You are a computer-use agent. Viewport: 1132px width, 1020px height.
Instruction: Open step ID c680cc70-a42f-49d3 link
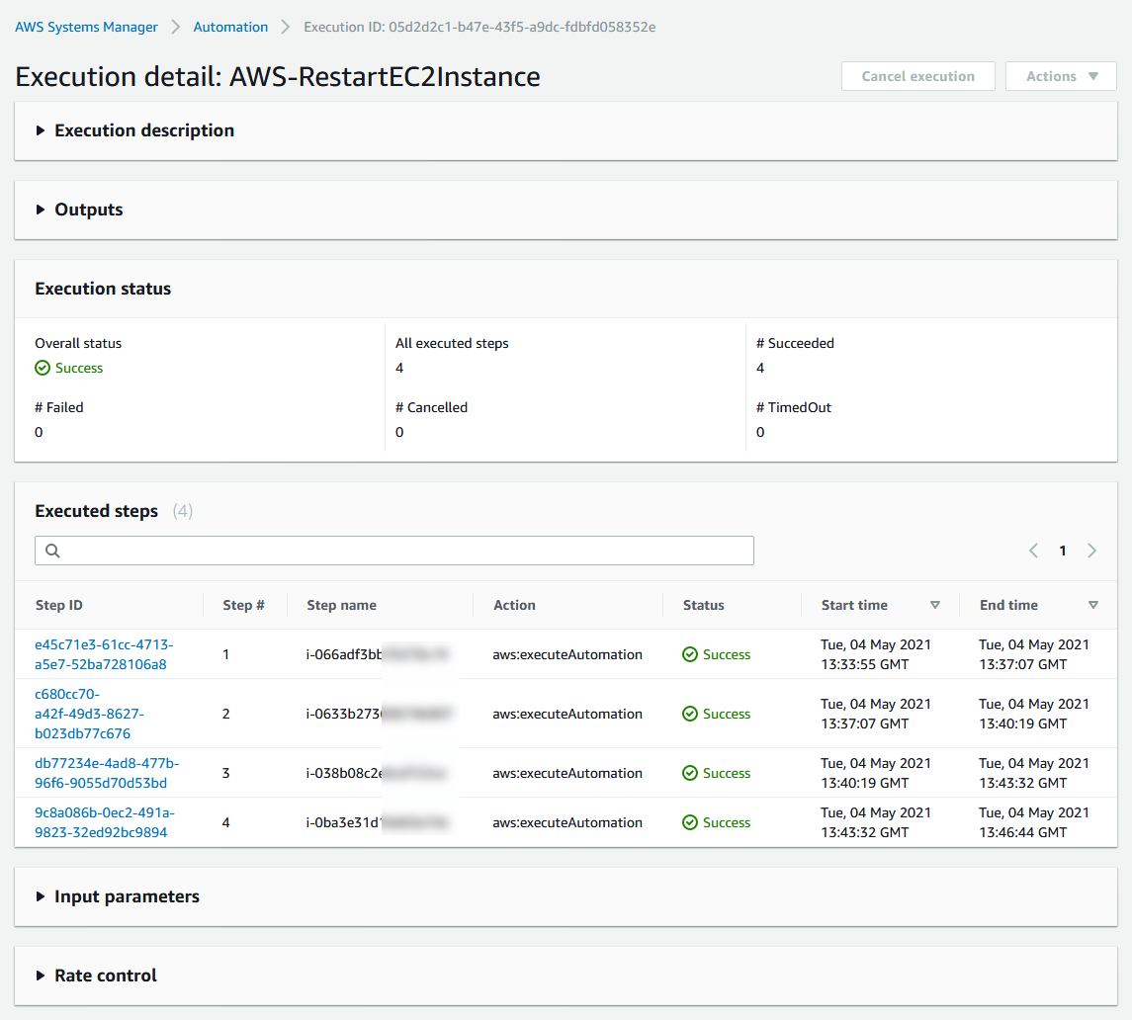point(90,714)
